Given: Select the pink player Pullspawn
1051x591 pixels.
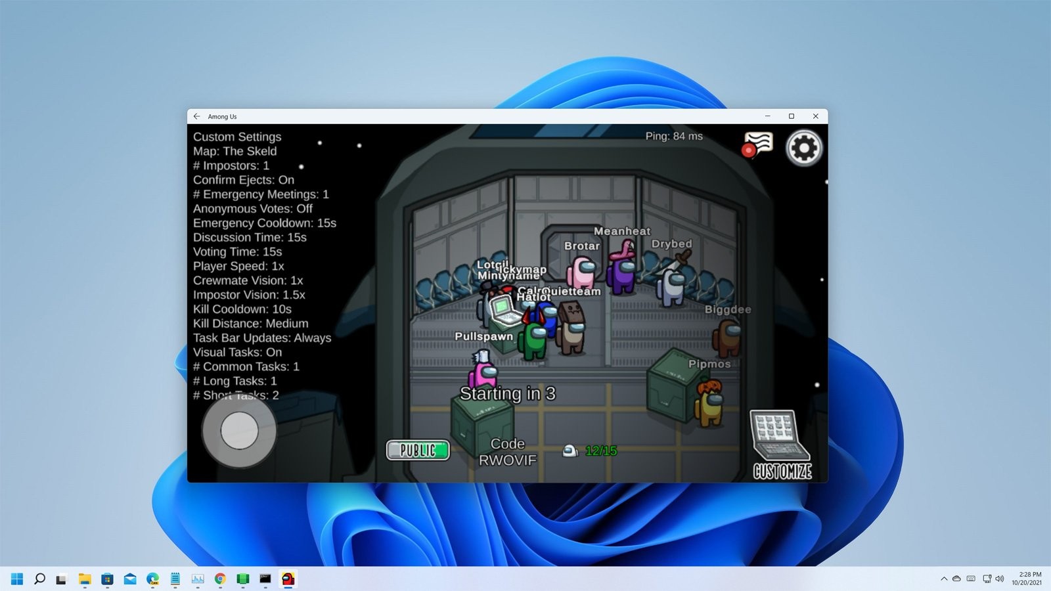Looking at the screenshot, I should pos(482,372).
